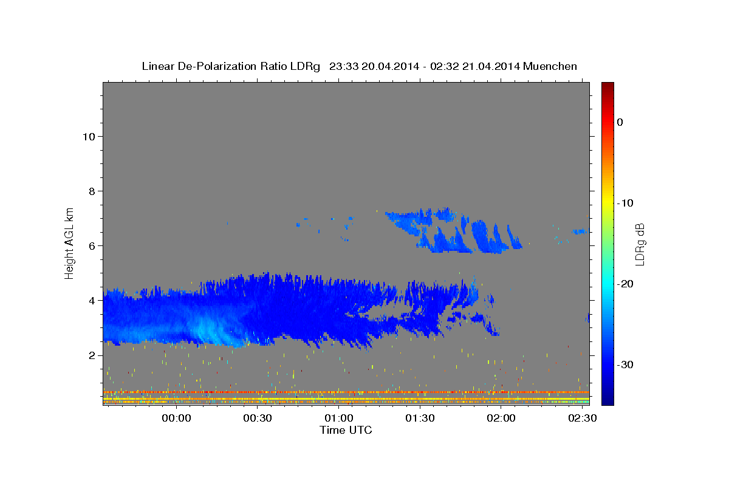Click the location label 'Muenchen'
This screenshot has height=486, width=729.
550,66
